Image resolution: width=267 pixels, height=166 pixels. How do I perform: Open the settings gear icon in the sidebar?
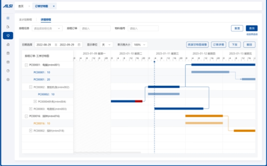click(8, 79)
